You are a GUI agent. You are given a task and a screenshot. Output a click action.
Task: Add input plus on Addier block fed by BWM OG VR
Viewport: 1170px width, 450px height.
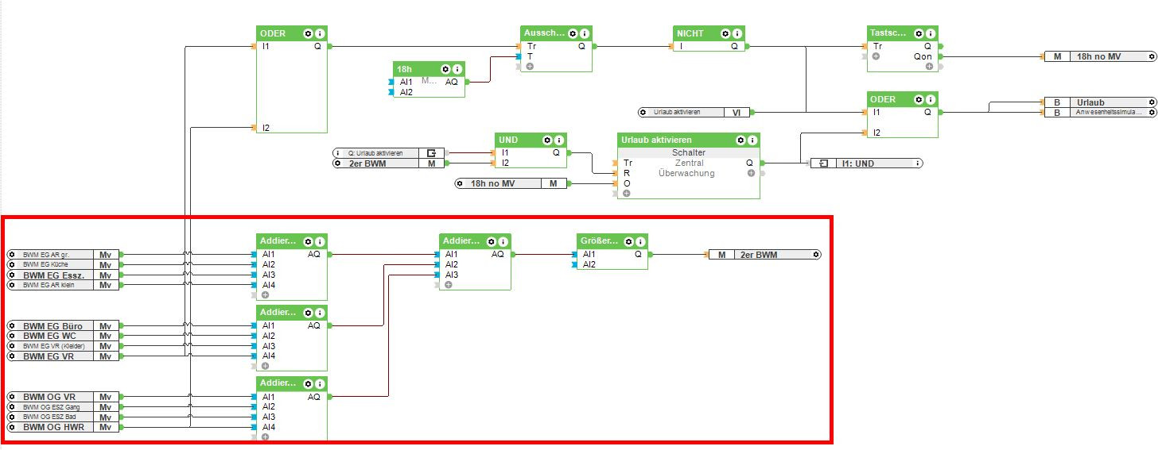(x=265, y=437)
